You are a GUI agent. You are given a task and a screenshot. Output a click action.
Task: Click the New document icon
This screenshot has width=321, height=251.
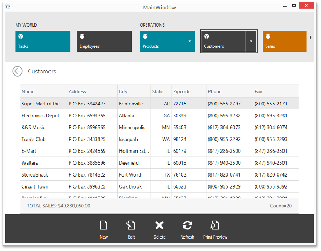(103, 225)
